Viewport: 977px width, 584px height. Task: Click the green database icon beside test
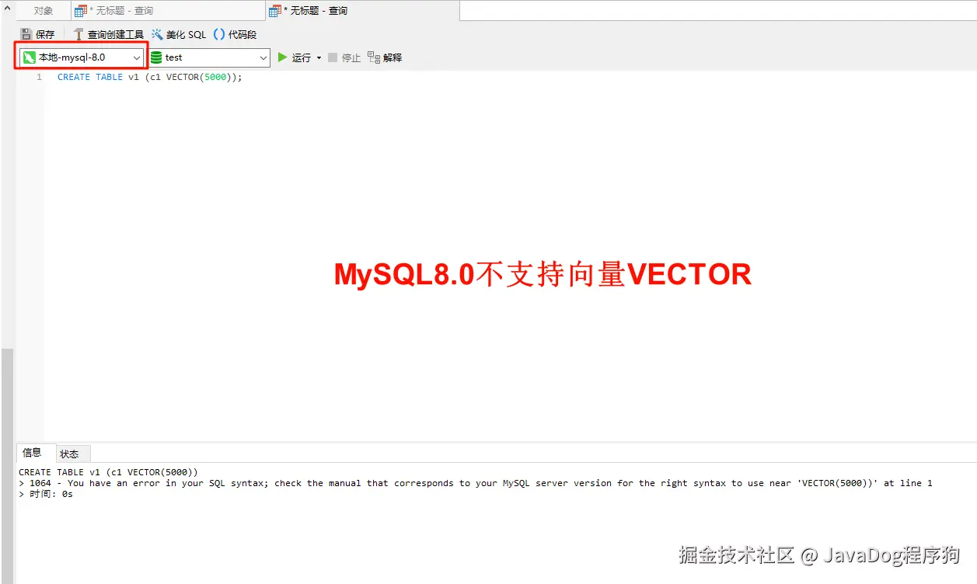[156, 57]
